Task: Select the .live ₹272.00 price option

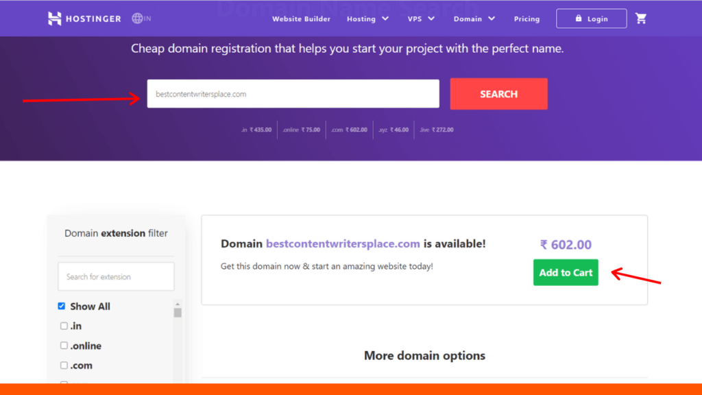Action: 437,130
